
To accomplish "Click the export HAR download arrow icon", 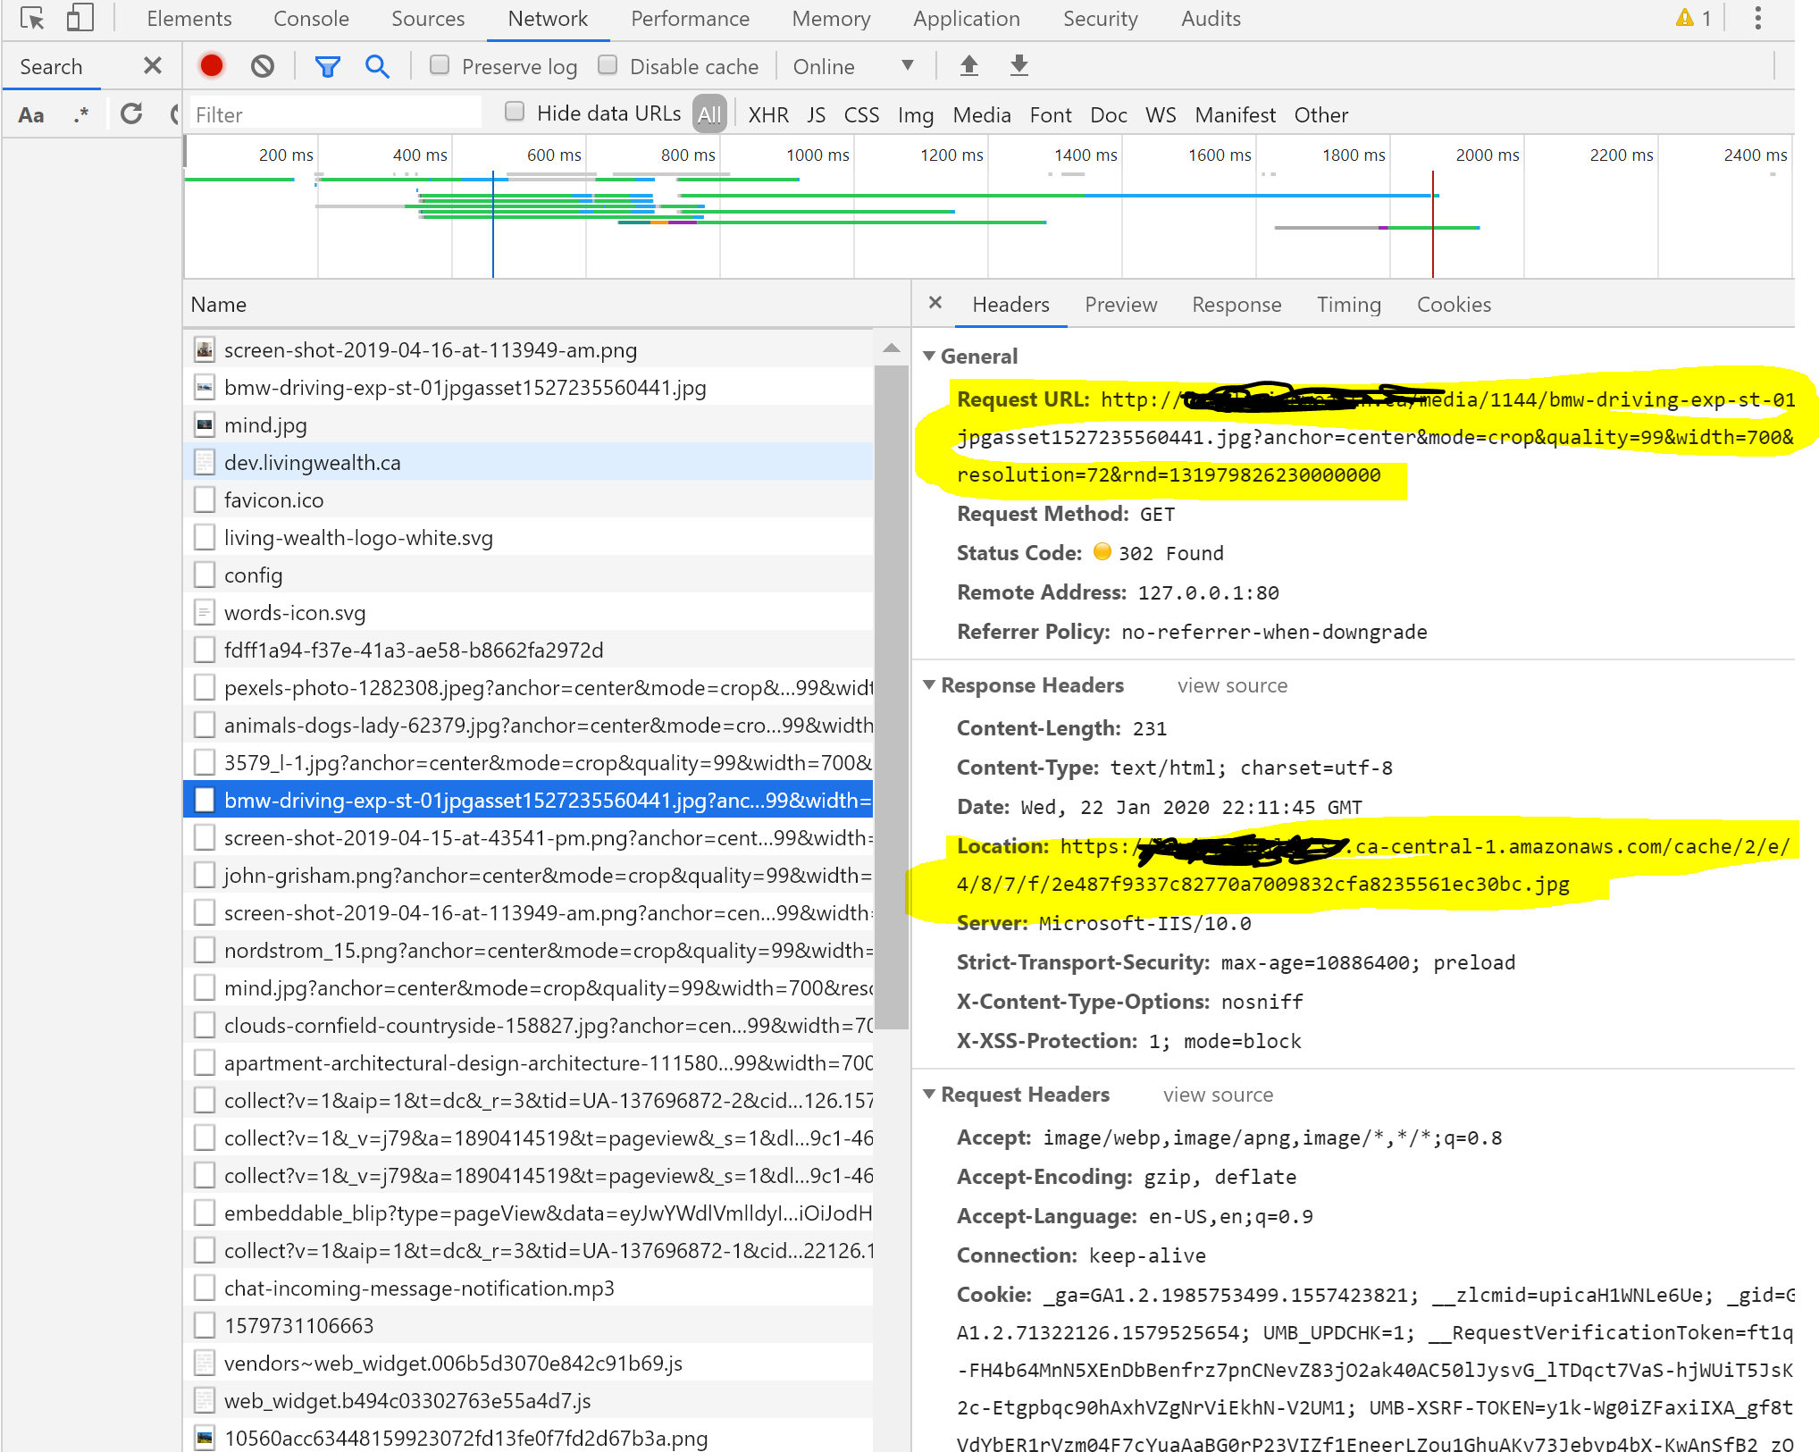I will (x=1019, y=66).
